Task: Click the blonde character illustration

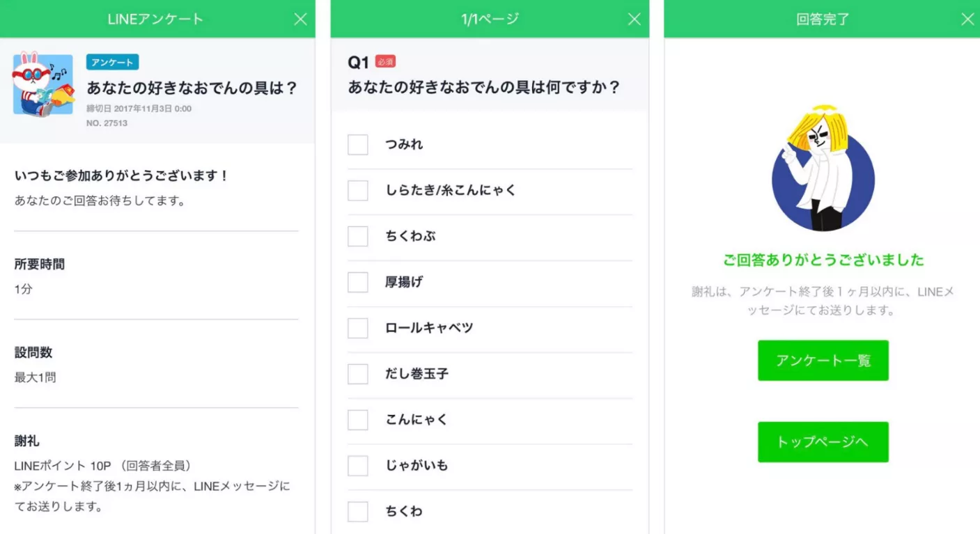Action: (823, 170)
